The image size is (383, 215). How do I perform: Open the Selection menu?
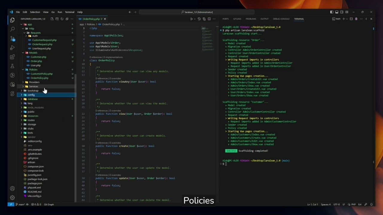(x=35, y=12)
